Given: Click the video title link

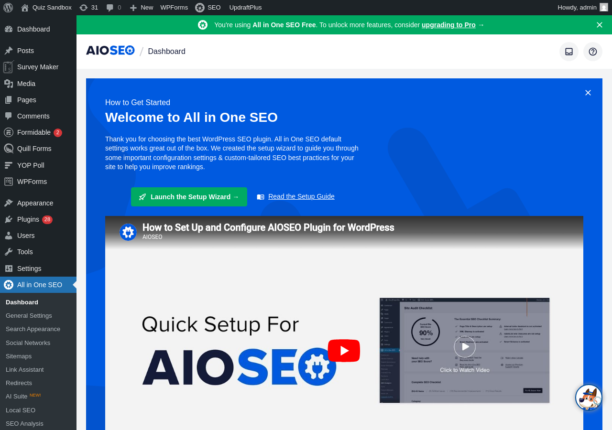Looking at the screenshot, I should pyautogui.click(x=268, y=227).
